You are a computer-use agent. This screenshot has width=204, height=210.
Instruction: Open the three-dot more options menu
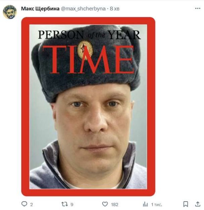(x=198, y=8)
